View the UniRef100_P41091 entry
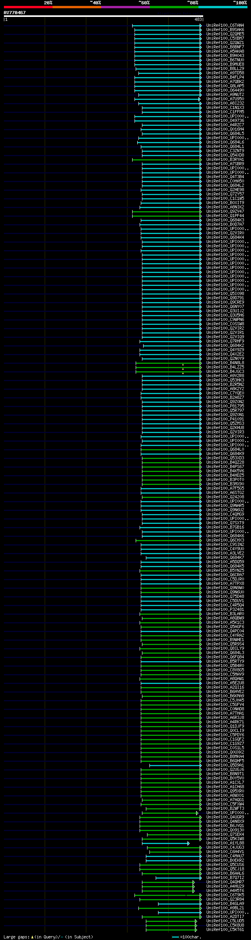The height and width of the screenshot is (940, 251). (x=225, y=419)
